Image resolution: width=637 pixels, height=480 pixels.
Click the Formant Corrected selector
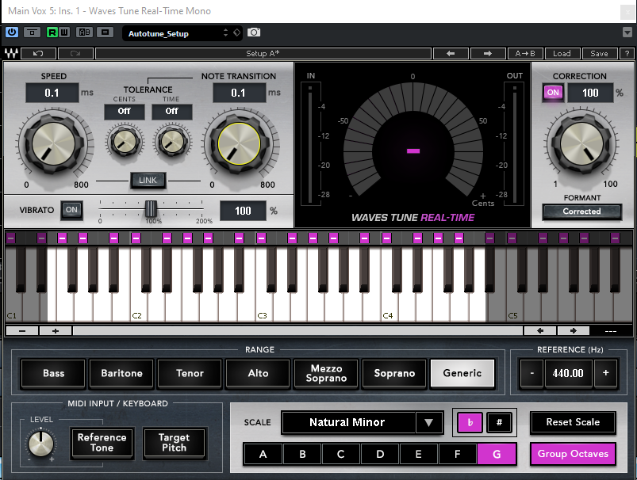[x=581, y=211]
